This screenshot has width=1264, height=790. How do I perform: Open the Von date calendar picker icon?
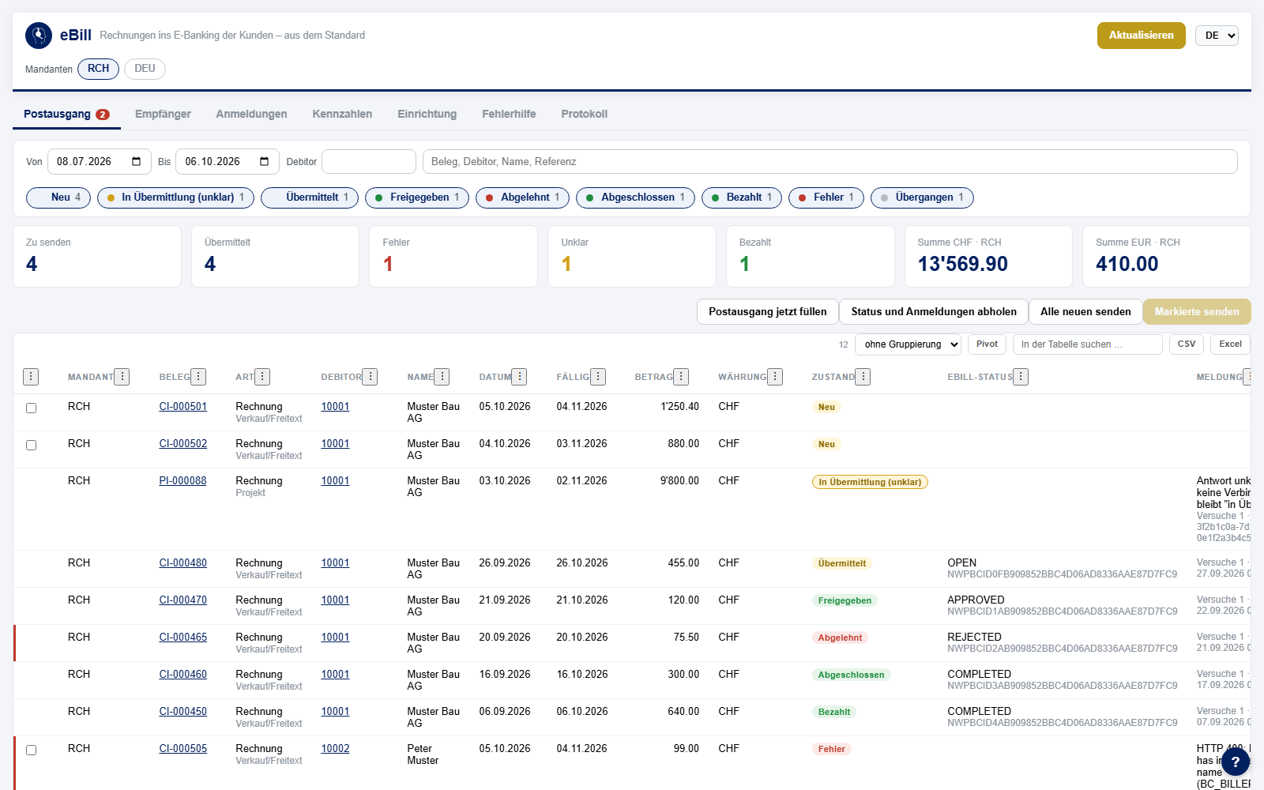click(x=136, y=161)
